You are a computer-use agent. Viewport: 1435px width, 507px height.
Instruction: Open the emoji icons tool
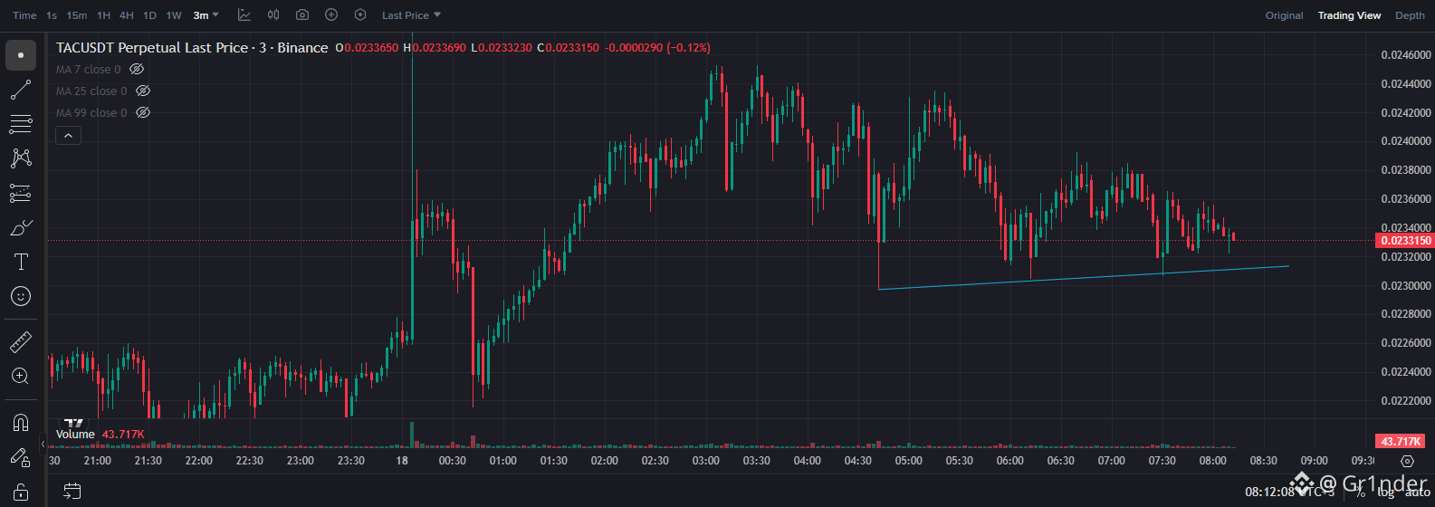coord(21,296)
